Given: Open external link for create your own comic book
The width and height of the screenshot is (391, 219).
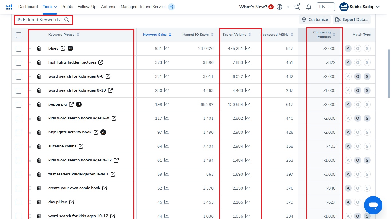Looking at the screenshot, I should click(105, 188).
